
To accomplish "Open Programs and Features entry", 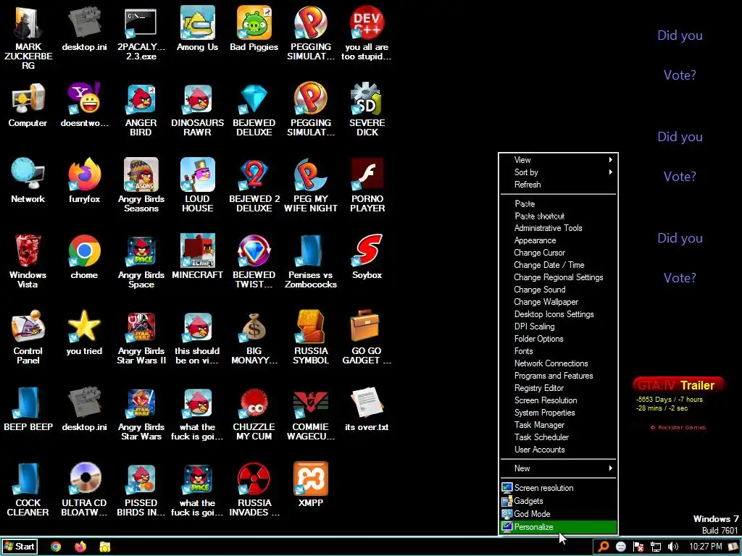I will click(x=559, y=376).
